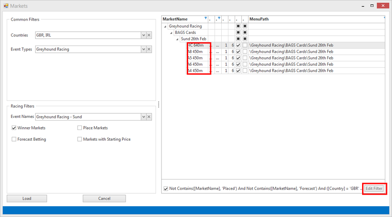Maximize the Markets window

tap(372, 5)
